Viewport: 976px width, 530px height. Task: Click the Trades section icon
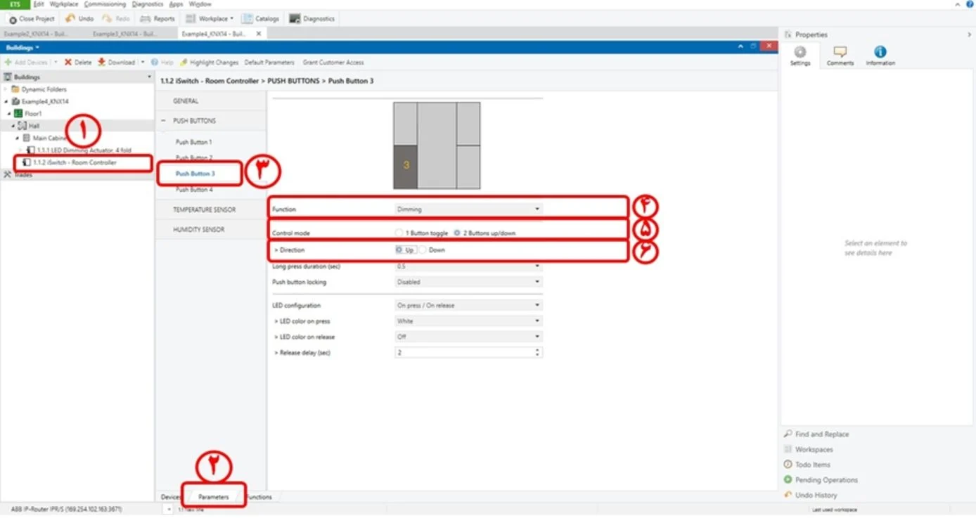[x=8, y=174]
